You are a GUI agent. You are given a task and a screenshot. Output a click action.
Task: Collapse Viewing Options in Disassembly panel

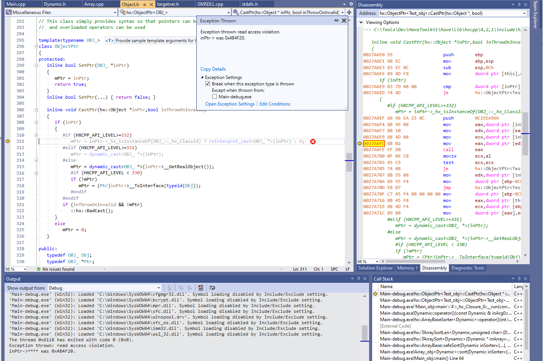360,22
